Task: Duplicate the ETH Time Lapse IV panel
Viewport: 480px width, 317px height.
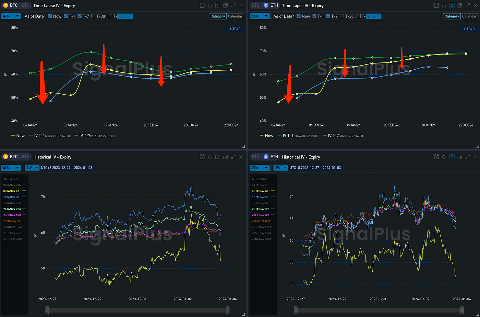Action: (460, 5)
